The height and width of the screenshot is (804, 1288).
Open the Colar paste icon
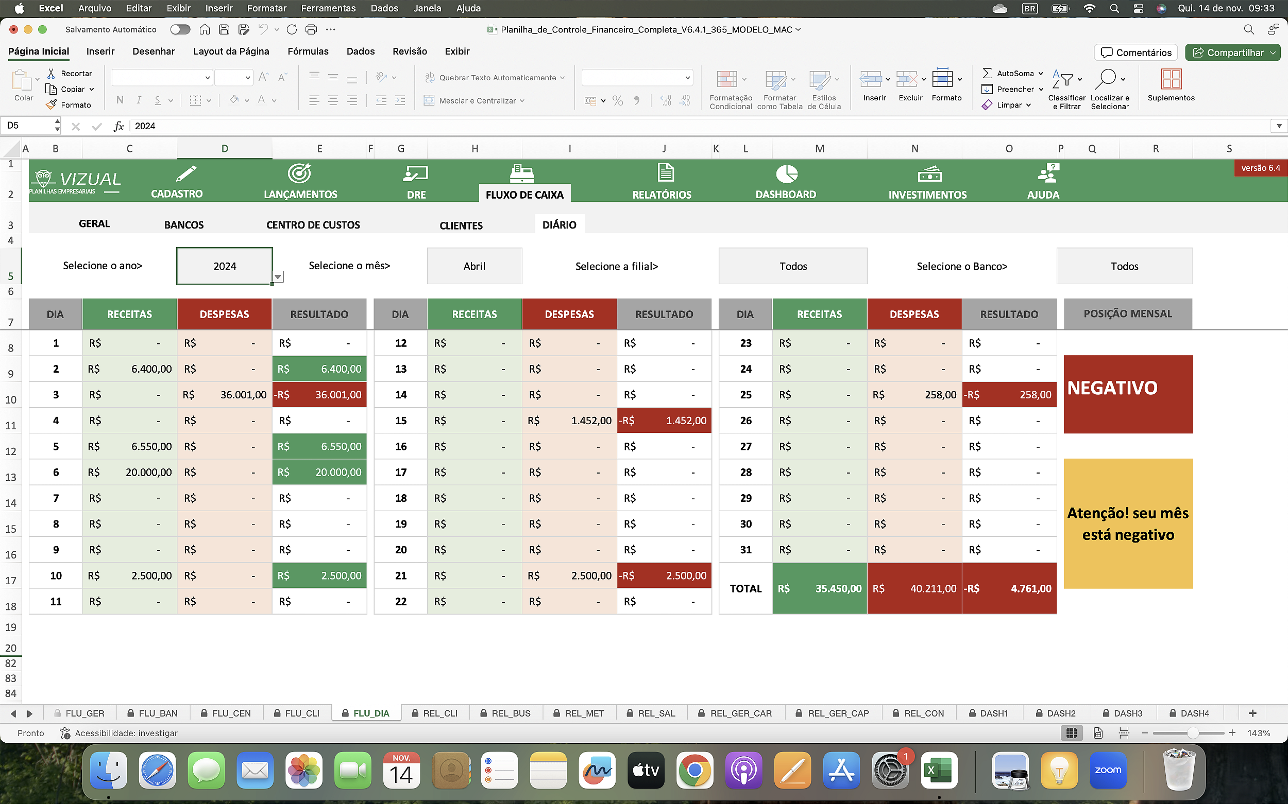tap(22, 81)
